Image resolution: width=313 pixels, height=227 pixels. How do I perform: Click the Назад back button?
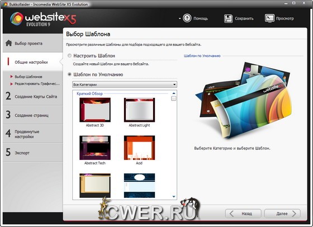click(243, 214)
